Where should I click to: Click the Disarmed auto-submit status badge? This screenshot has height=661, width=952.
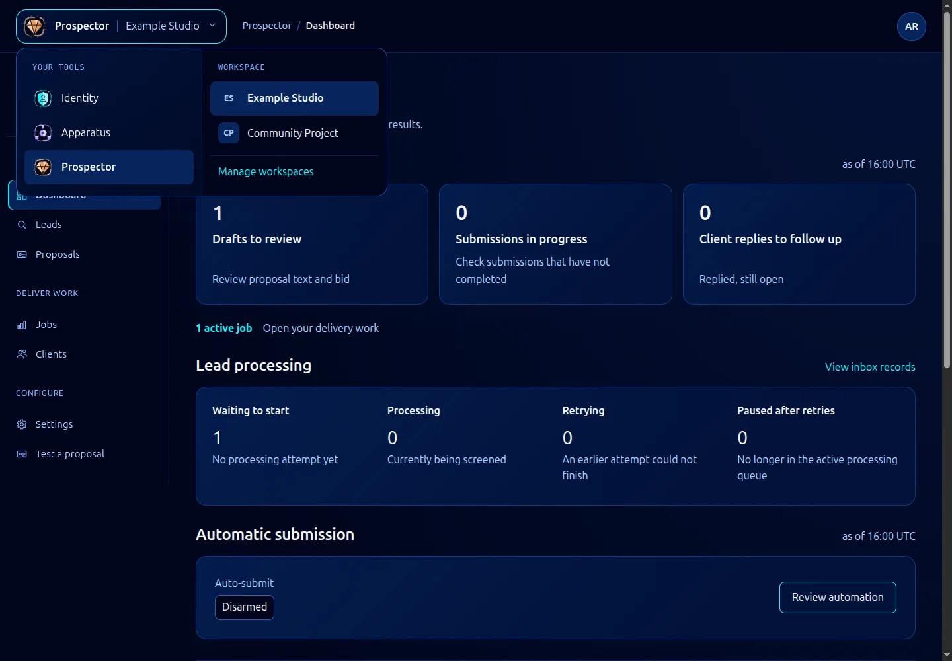coord(245,607)
